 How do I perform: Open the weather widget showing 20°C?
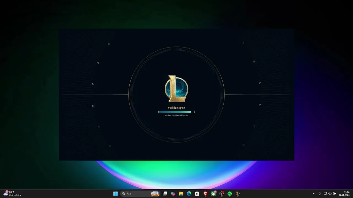point(12,194)
